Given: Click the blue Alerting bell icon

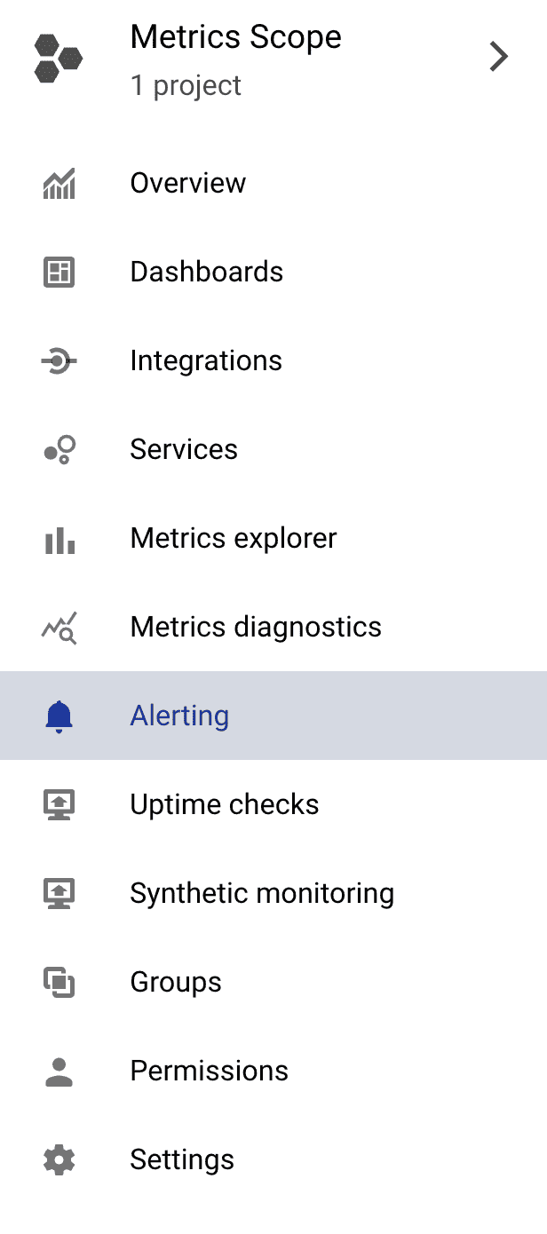Looking at the screenshot, I should [x=58, y=716].
